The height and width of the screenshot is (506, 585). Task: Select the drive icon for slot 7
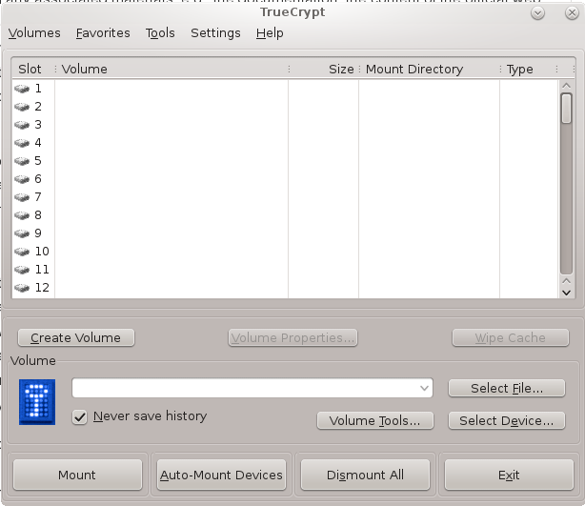click(22, 197)
